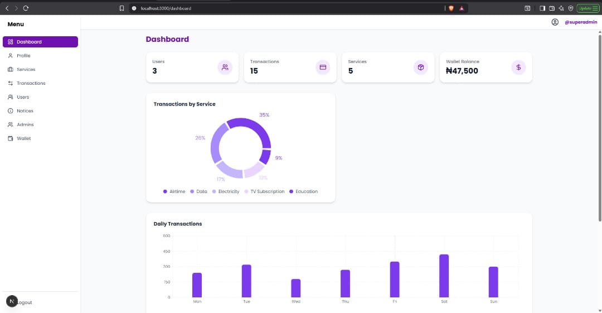Open the Brave Shields lion icon
Image resolution: width=602 pixels, height=313 pixels.
(x=452, y=8)
